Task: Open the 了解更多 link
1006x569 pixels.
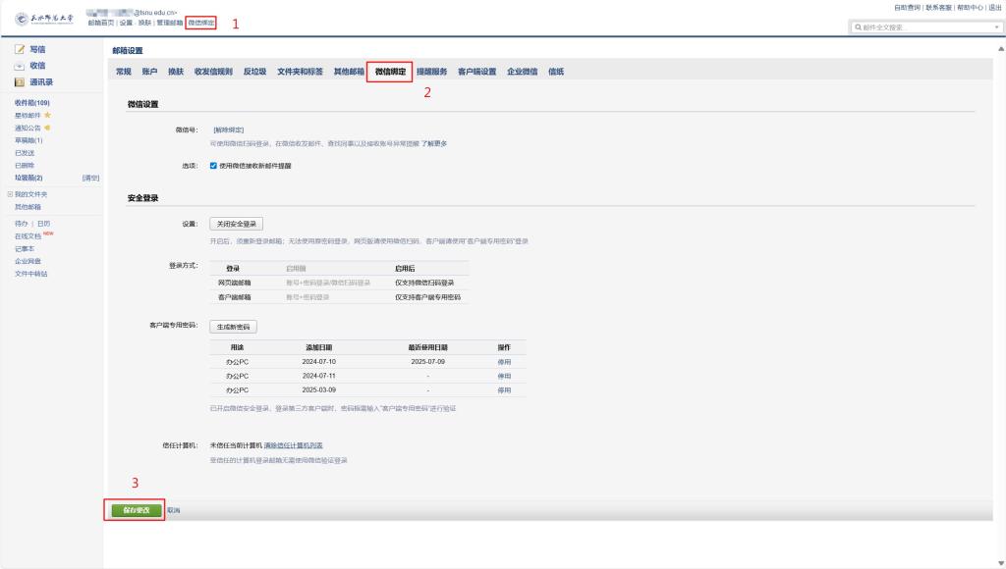Action: (434, 143)
